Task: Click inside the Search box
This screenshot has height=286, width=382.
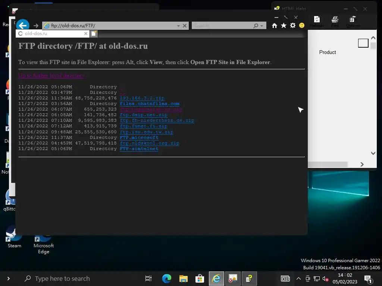Action: [222, 26]
